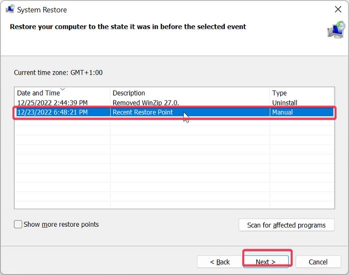Go back with the Back button

point(220,262)
